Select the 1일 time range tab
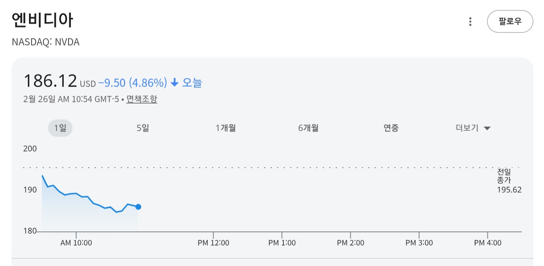This screenshot has width=544, height=266. pos(60,128)
